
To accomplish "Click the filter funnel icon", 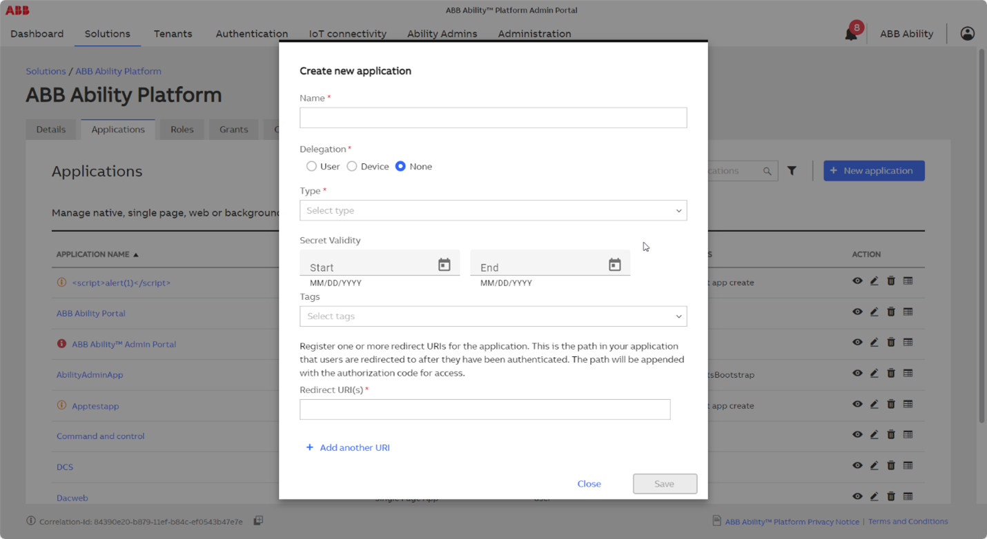I will coord(792,171).
